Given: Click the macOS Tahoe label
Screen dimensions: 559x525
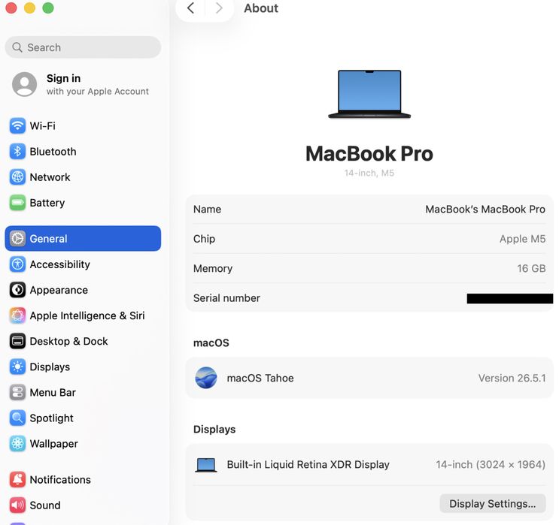Looking at the screenshot, I should coord(260,378).
